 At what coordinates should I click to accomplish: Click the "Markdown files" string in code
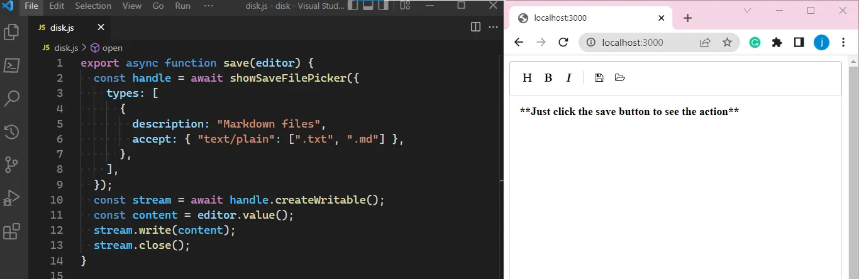[269, 124]
